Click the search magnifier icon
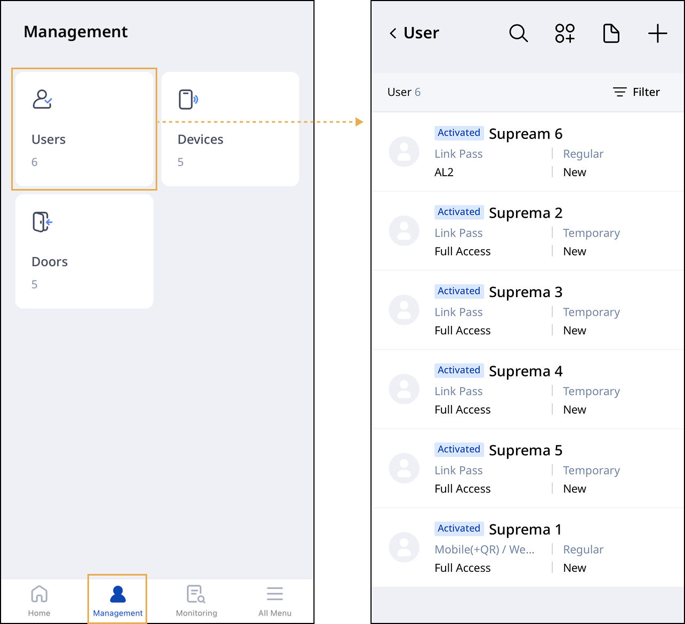The height and width of the screenshot is (624, 685). click(518, 33)
